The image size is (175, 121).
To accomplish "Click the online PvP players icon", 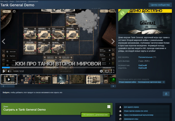I will [120, 111].
